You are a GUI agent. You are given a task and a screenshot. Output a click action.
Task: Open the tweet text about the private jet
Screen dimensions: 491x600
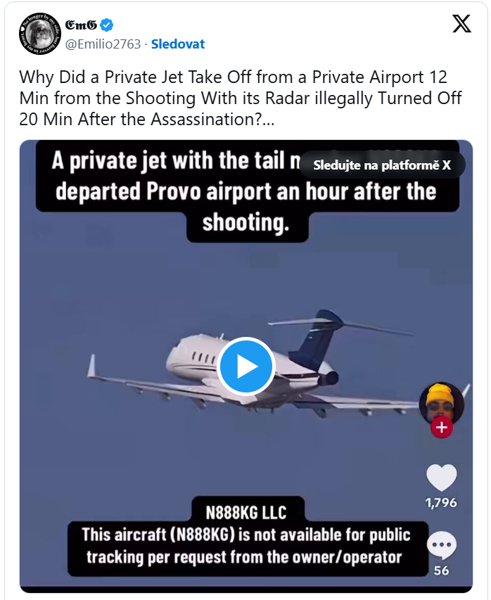[x=232, y=98]
